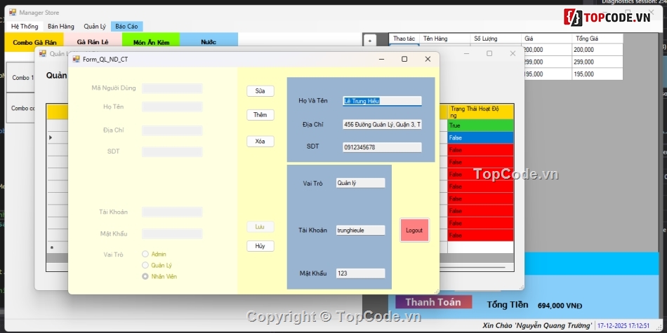Click the Họ Và Tên input field
The height and width of the screenshot is (333, 667).
(x=382, y=101)
